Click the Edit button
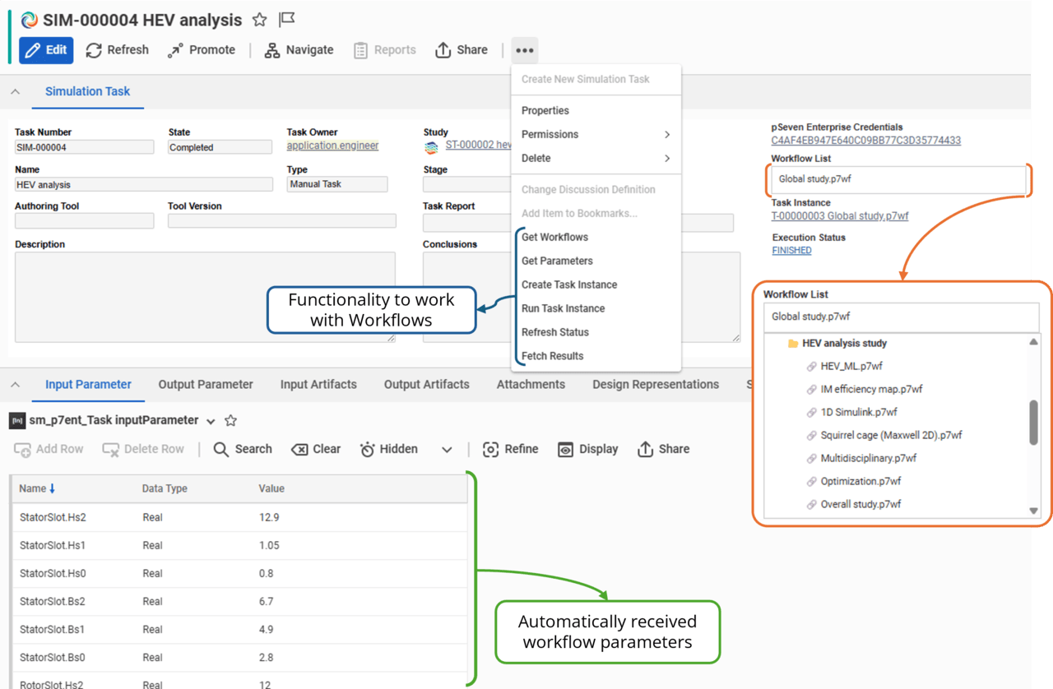Screen dimensions: 1053x689 (45, 49)
